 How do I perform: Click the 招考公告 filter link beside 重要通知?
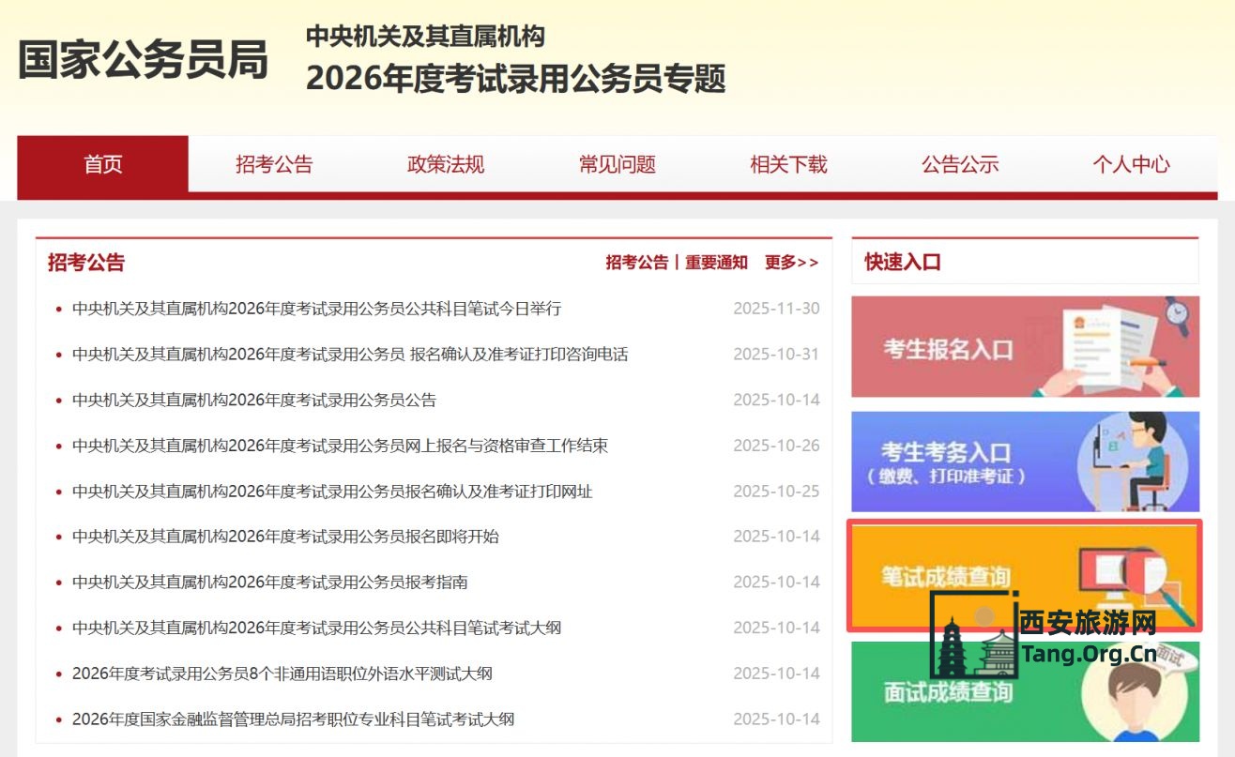[637, 263]
